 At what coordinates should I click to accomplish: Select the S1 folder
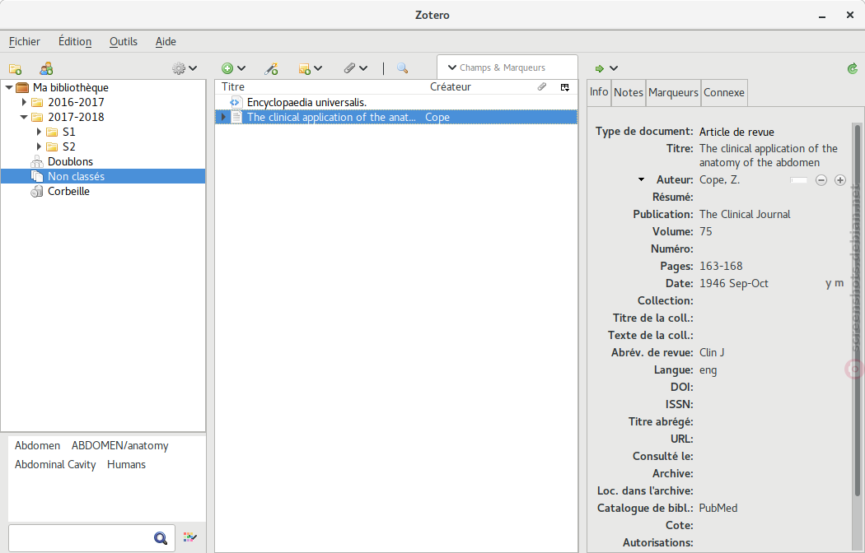pyautogui.click(x=69, y=132)
